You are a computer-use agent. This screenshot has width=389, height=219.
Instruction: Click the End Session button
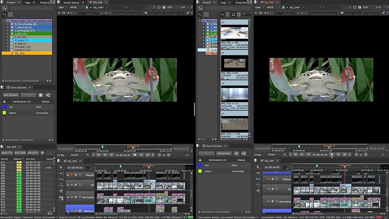[x=11, y=95]
